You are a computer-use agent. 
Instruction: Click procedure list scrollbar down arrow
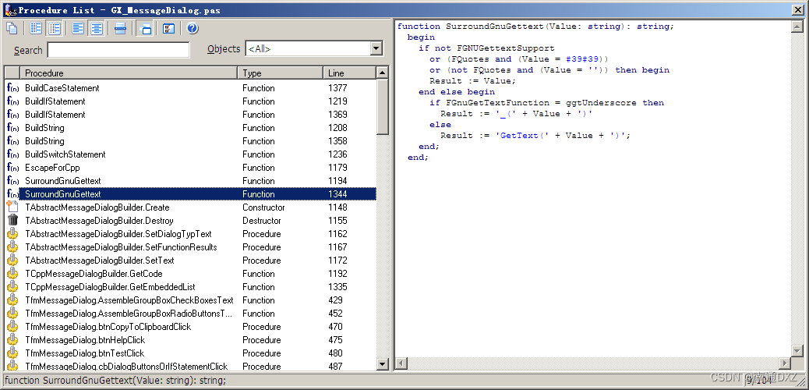click(x=383, y=364)
